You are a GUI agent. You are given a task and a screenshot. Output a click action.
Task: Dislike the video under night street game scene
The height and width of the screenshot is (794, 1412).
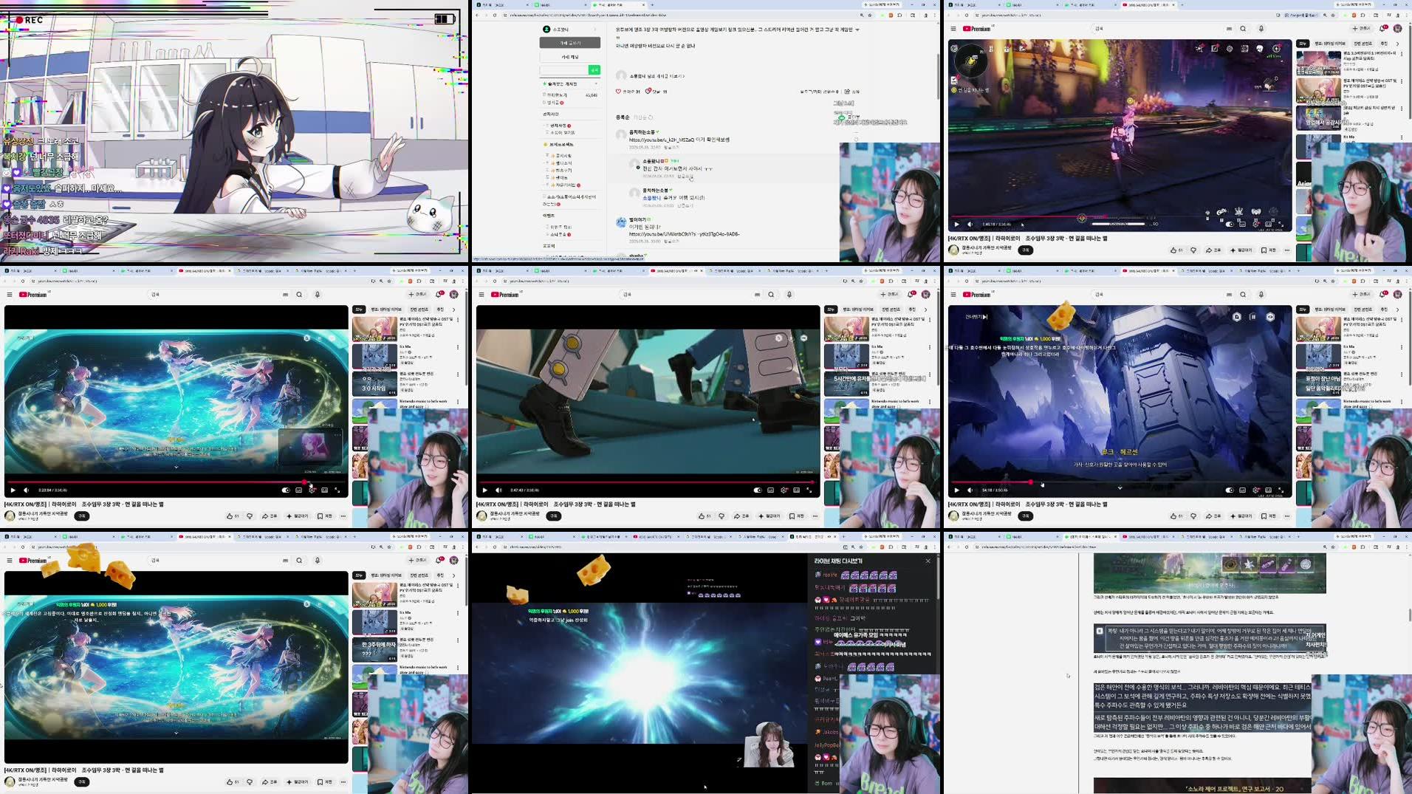1193,250
